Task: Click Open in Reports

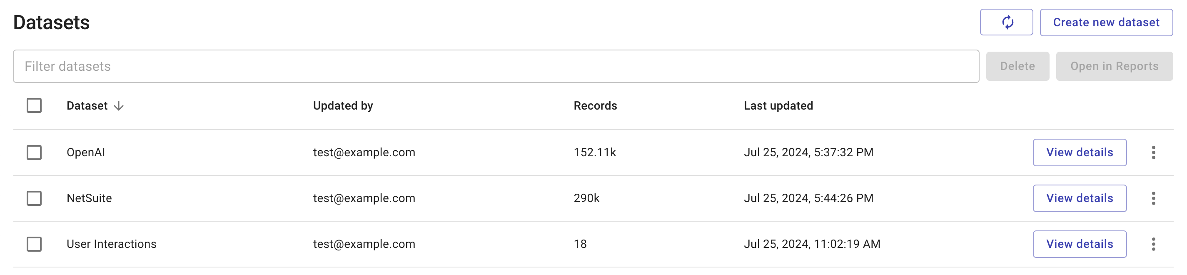Action: [1114, 66]
